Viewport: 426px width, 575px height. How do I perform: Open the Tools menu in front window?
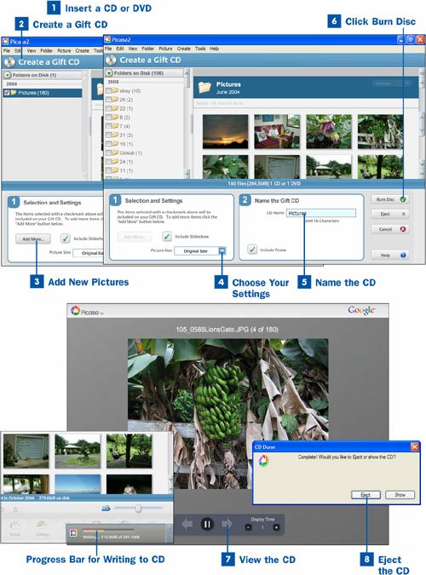coord(200,49)
